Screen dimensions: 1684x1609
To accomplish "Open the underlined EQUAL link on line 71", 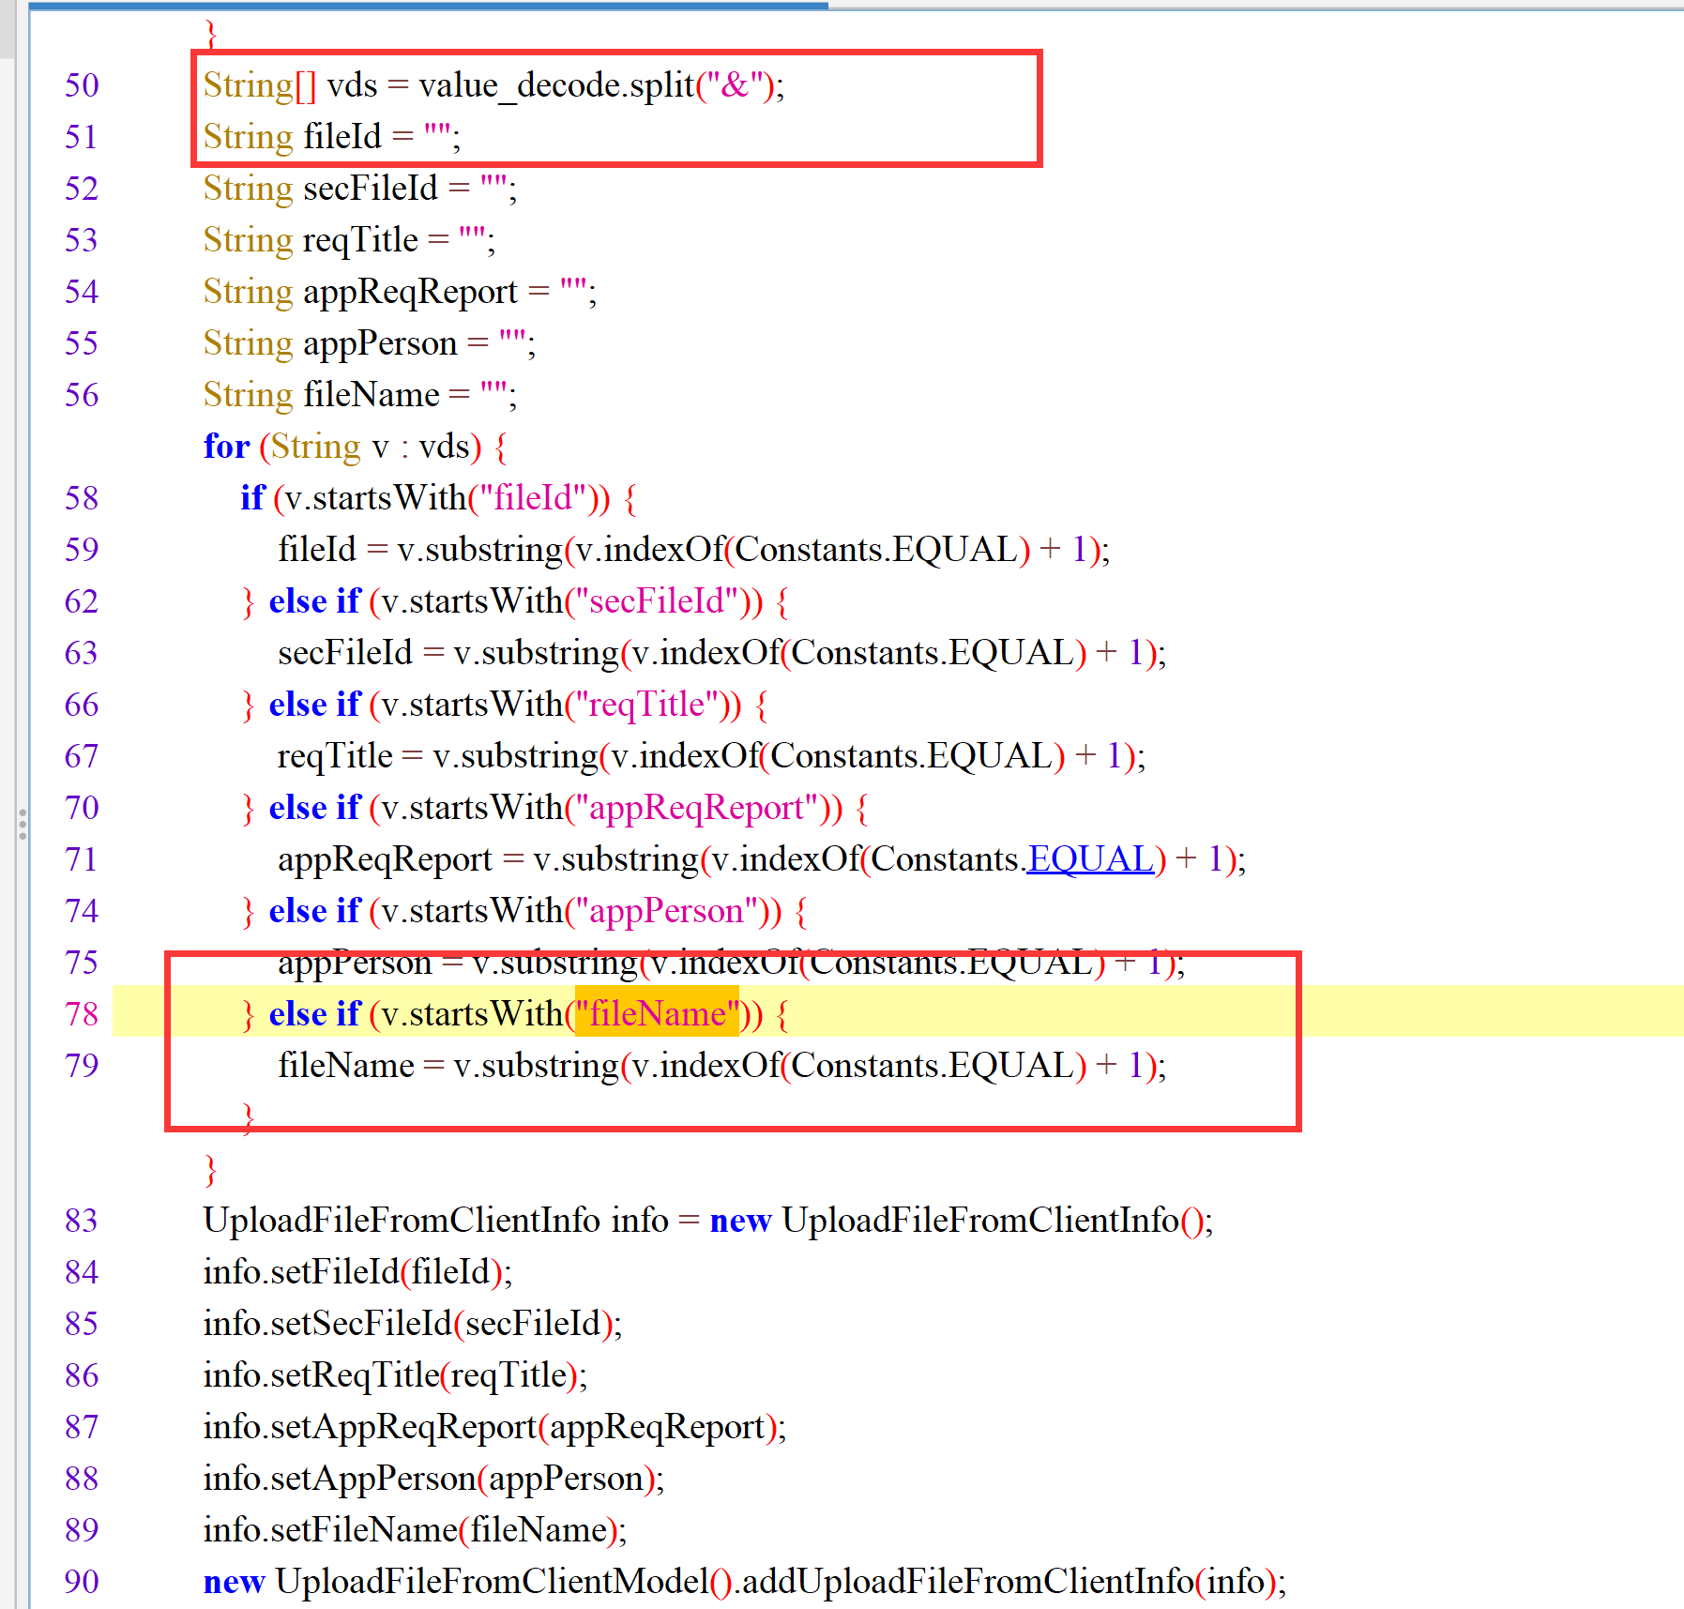I will point(1091,858).
